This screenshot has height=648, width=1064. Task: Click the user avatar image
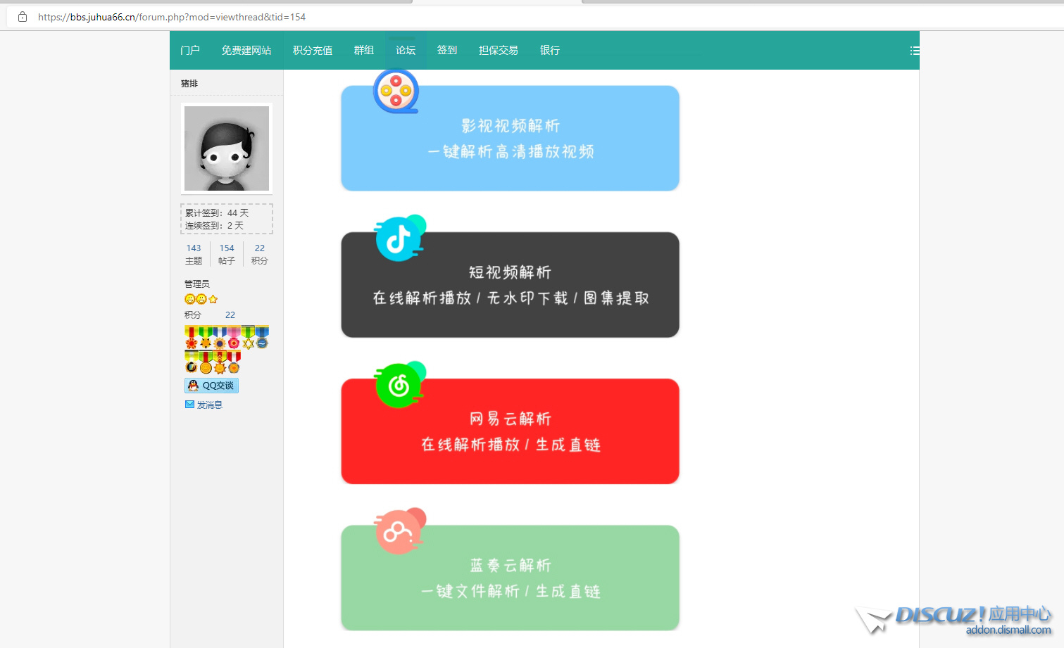[227, 148]
